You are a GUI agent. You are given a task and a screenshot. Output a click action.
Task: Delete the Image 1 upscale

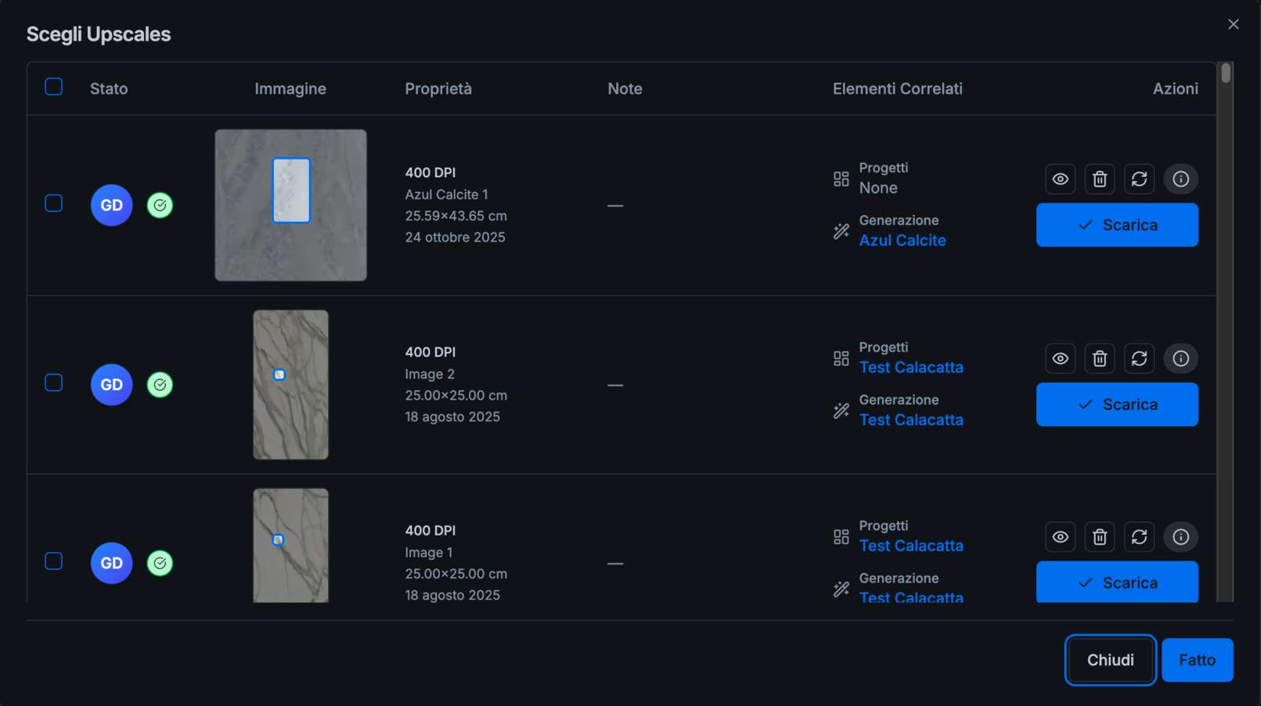click(1099, 536)
